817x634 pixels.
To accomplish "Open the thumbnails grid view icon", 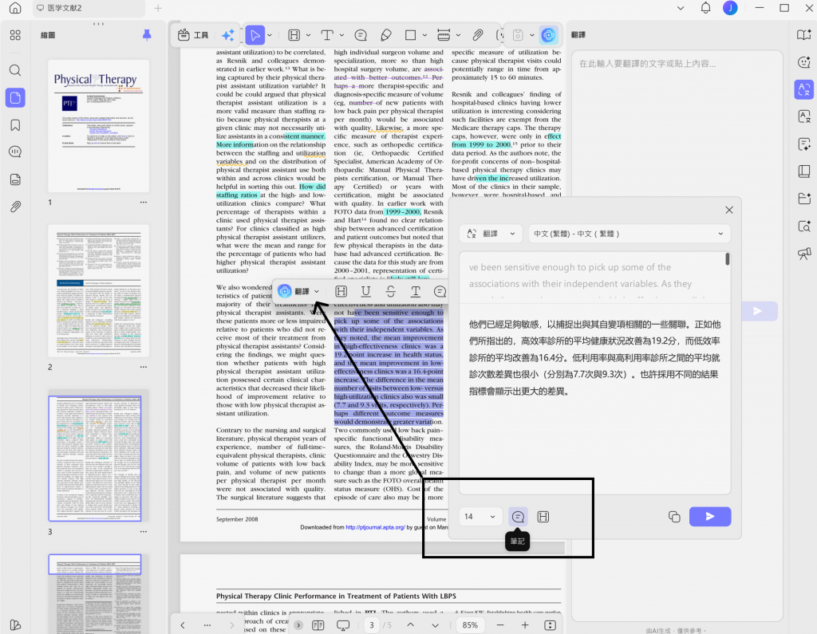I will coord(15,35).
